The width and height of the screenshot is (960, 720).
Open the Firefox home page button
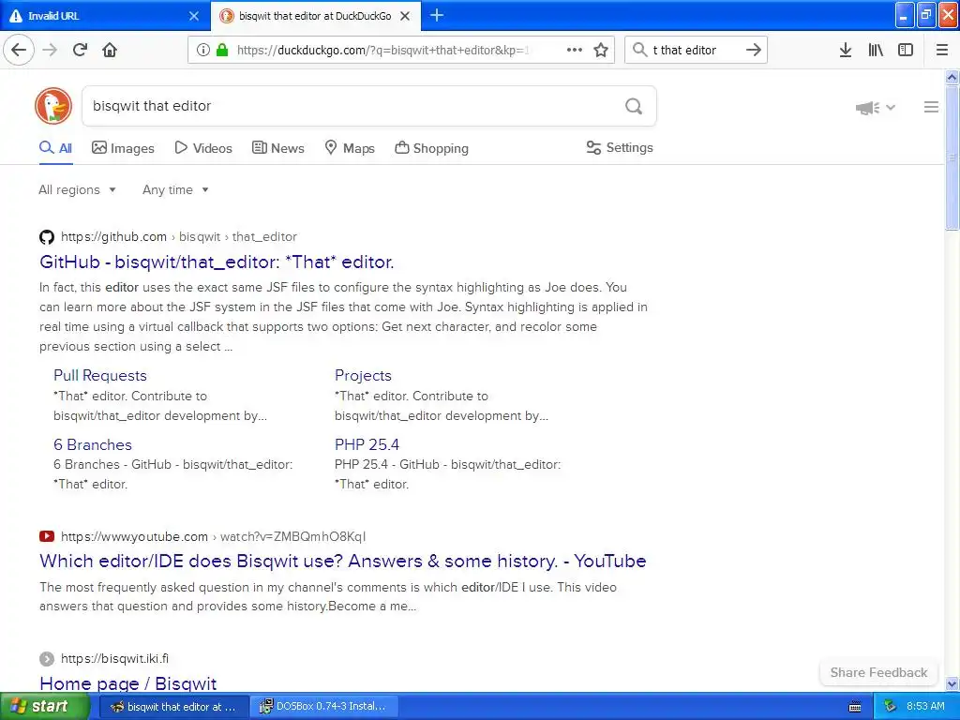pos(110,50)
